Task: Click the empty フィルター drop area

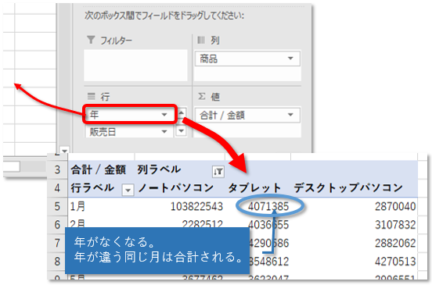Action: pyautogui.click(x=135, y=66)
